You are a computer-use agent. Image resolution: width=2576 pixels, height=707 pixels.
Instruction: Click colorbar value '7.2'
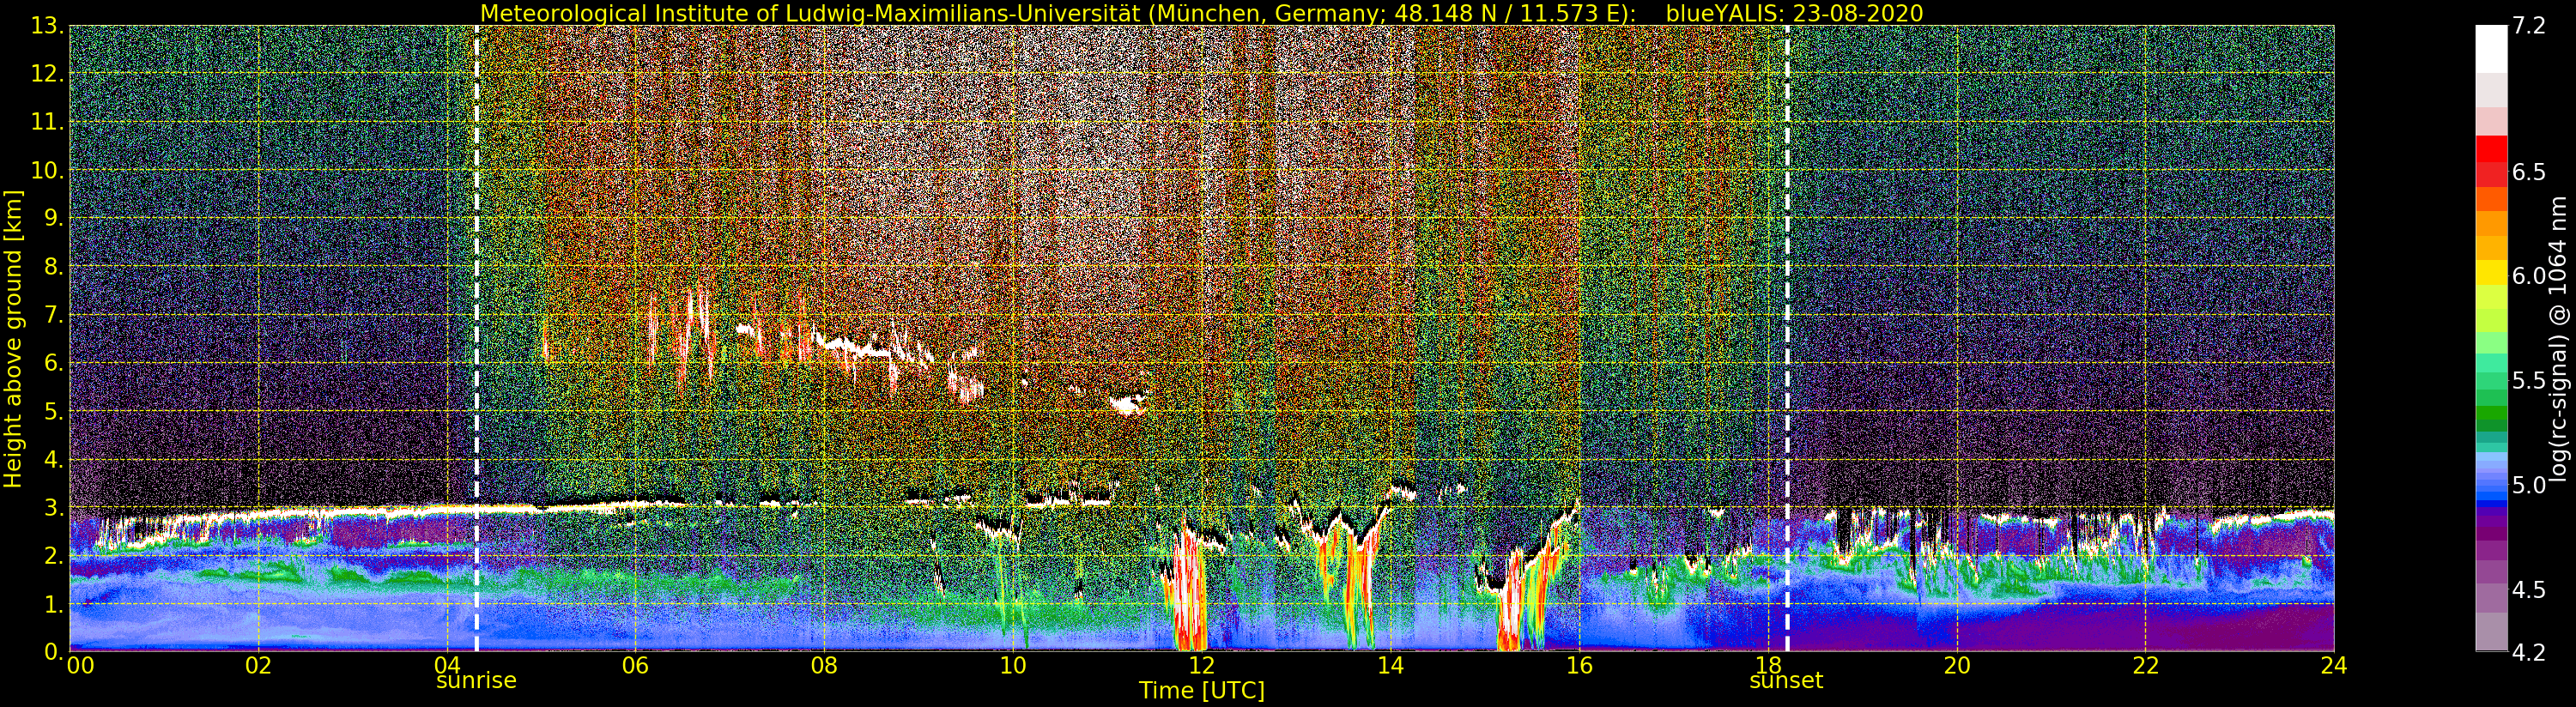point(2529,26)
